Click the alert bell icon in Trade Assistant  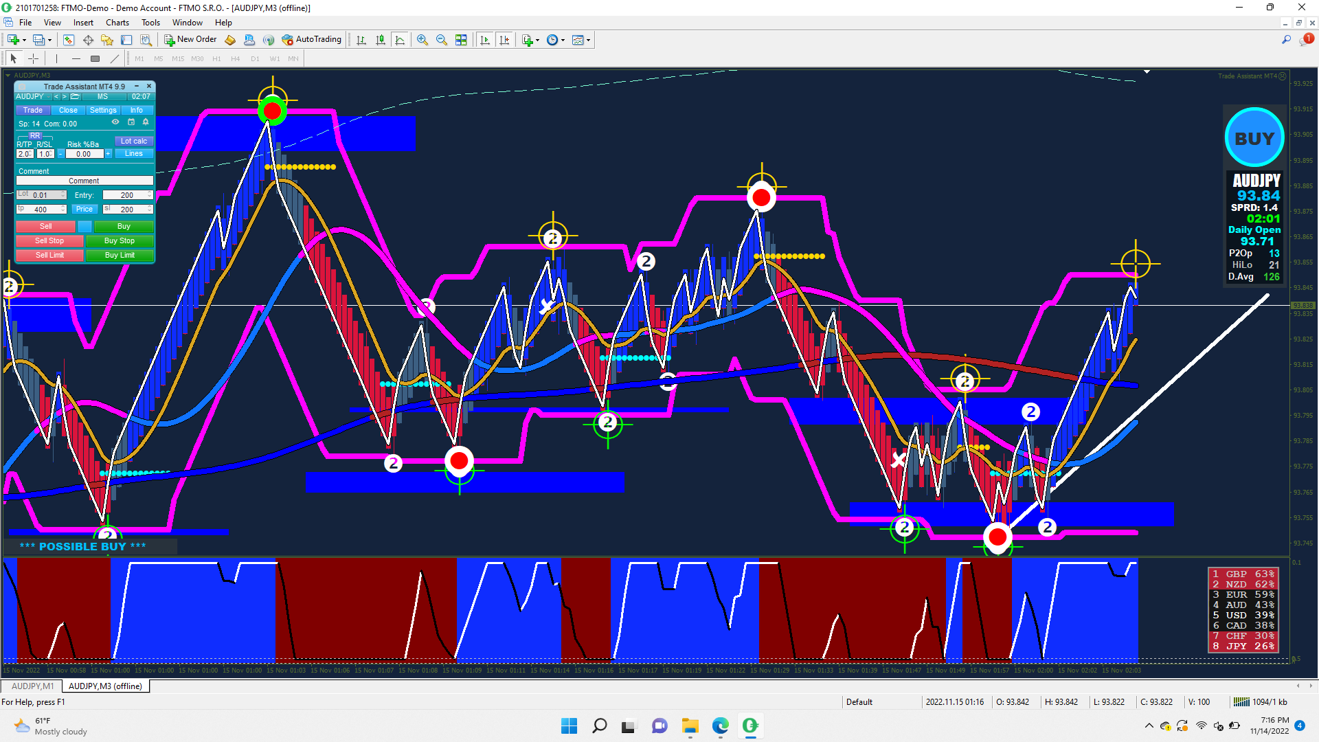pyautogui.click(x=146, y=122)
